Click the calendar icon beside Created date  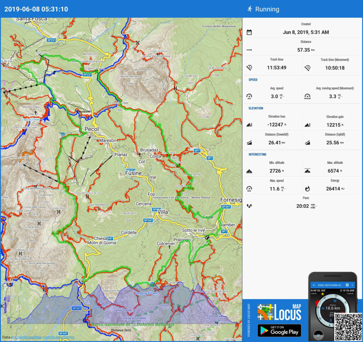[x=249, y=32]
